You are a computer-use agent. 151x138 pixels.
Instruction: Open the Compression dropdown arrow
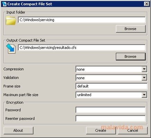tap(144, 69)
